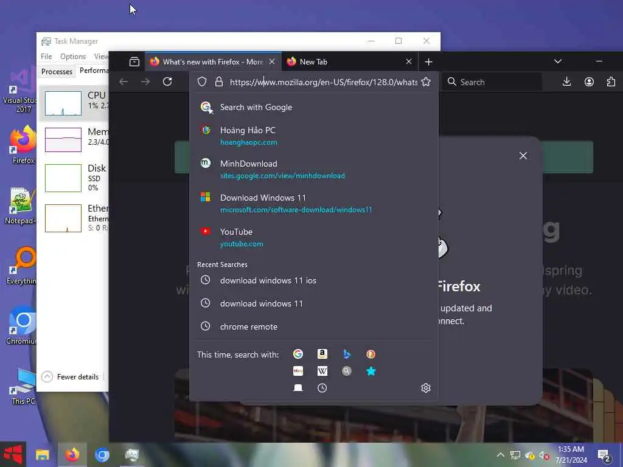
Task: Open search settings gear in dropdown
Action: point(426,388)
